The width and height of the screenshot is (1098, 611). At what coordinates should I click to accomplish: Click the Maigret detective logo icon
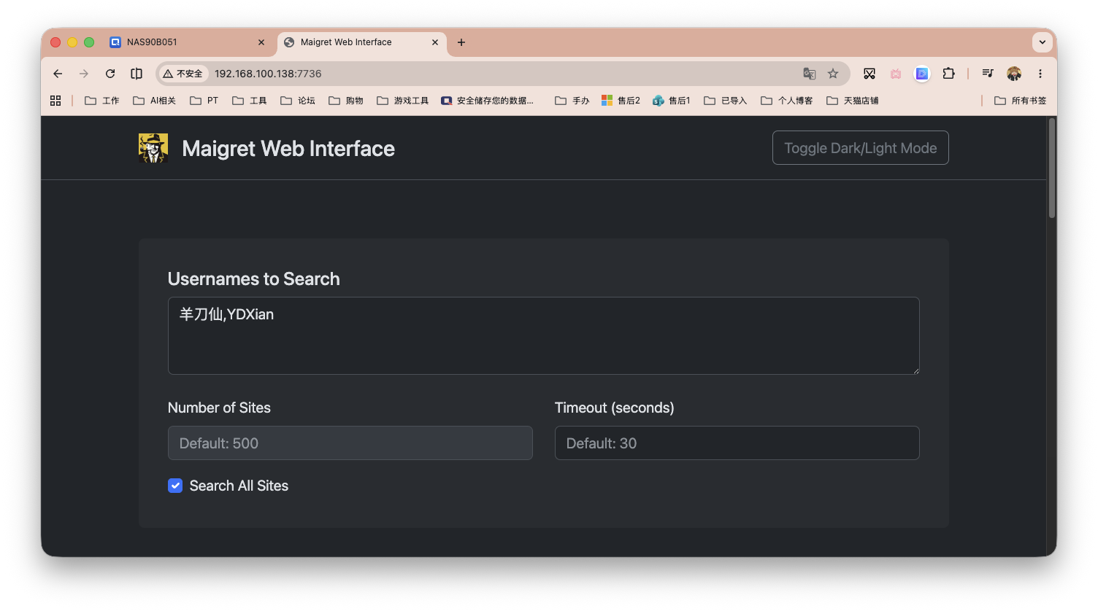[153, 148]
